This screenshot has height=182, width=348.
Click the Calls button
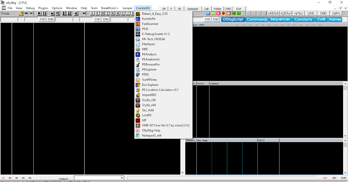point(321,19)
